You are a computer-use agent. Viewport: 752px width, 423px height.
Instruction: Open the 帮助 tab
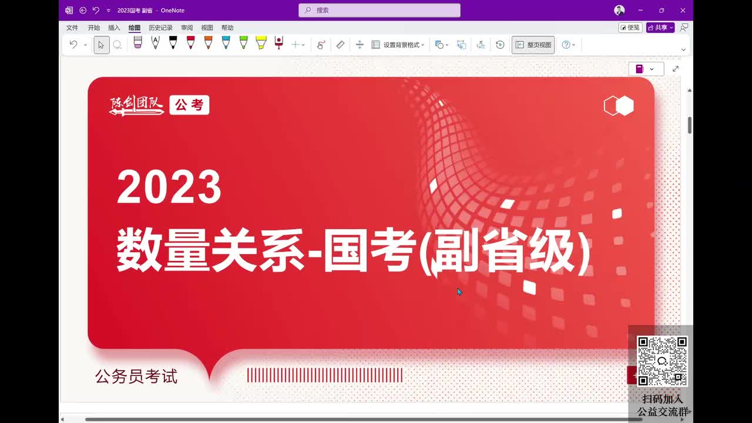click(227, 28)
